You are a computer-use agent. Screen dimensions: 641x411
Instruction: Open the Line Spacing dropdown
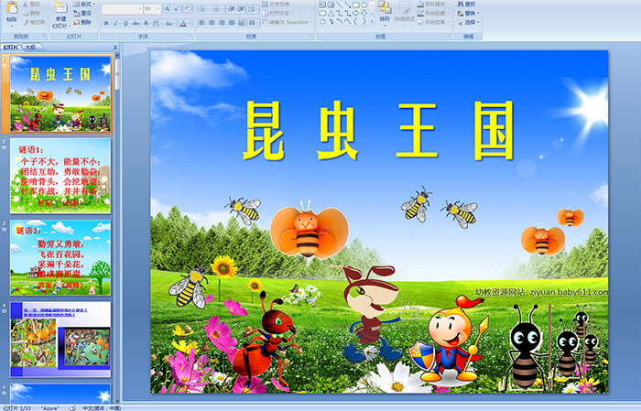253,9
